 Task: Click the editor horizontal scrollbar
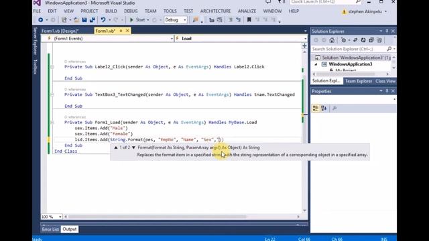[x=158, y=217]
